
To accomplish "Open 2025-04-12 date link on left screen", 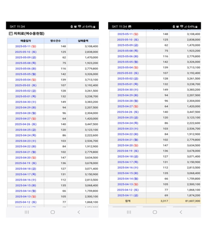I will (x=26, y=202).
